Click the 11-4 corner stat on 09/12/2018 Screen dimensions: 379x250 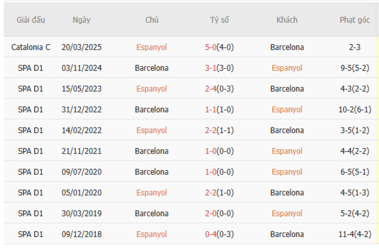click(x=346, y=234)
